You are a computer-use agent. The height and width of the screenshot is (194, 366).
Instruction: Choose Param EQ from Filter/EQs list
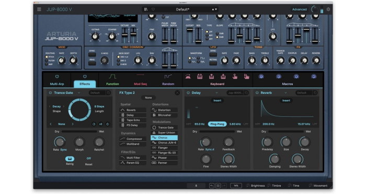tap(133, 163)
